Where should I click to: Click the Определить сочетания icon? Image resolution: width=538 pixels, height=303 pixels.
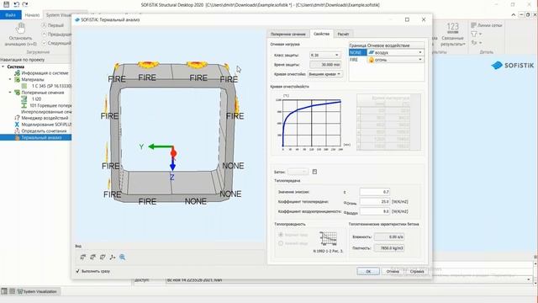pyautogui.click(x=17, y=131)
